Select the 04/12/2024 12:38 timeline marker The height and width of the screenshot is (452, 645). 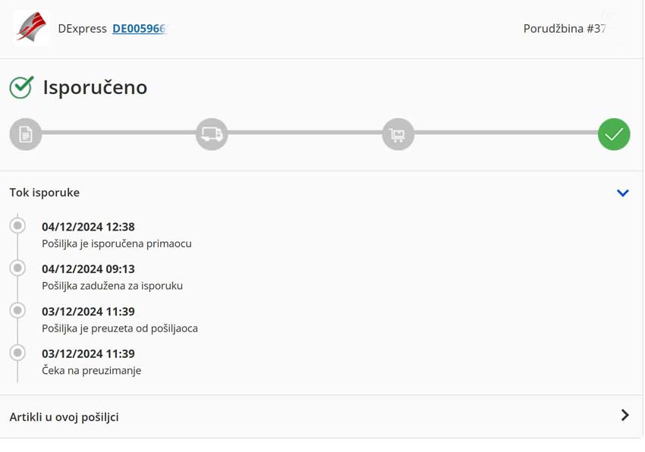pyautogui.click(x=17, y=225)
